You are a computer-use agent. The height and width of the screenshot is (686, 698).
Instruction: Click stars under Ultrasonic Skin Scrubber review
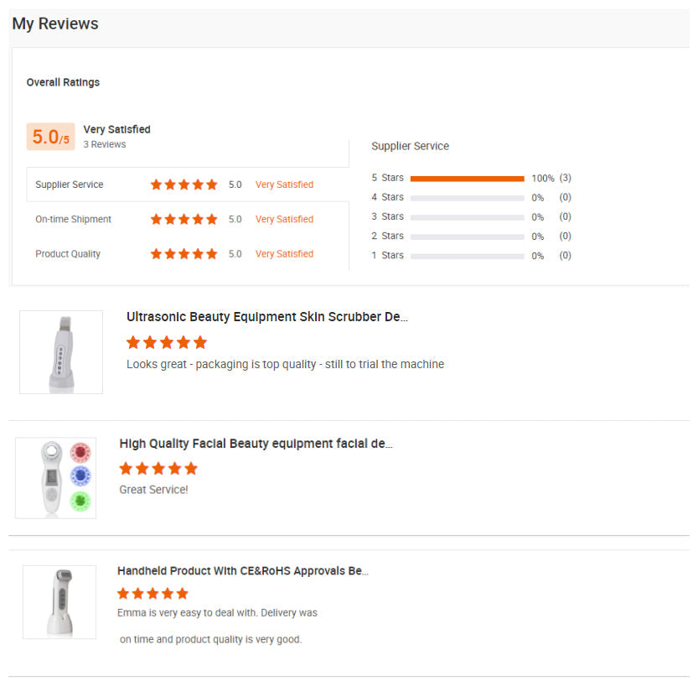click(x=166, y=342)
